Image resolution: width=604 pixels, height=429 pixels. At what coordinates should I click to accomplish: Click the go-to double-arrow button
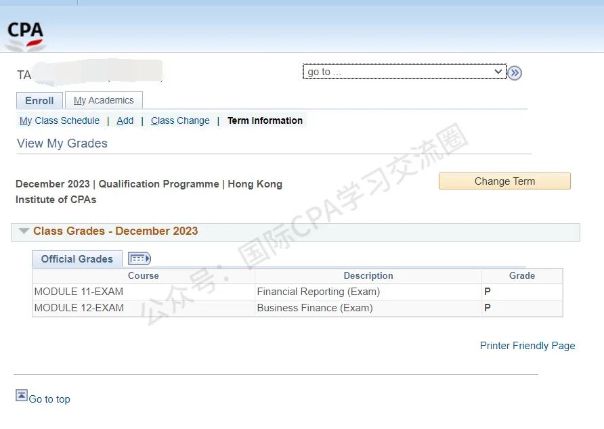coord(515,73)
